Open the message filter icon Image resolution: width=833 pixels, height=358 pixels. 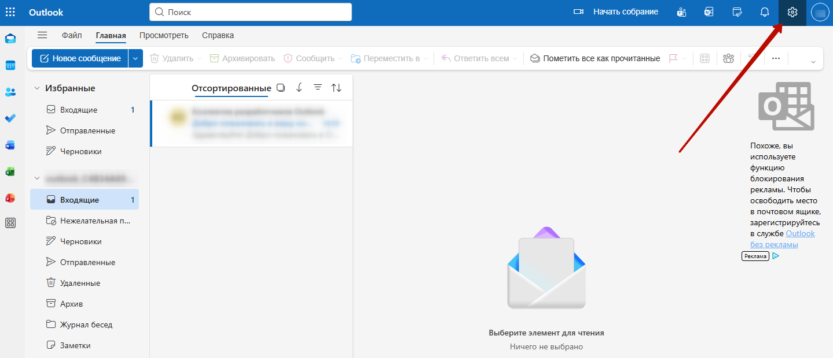point(318,88)
